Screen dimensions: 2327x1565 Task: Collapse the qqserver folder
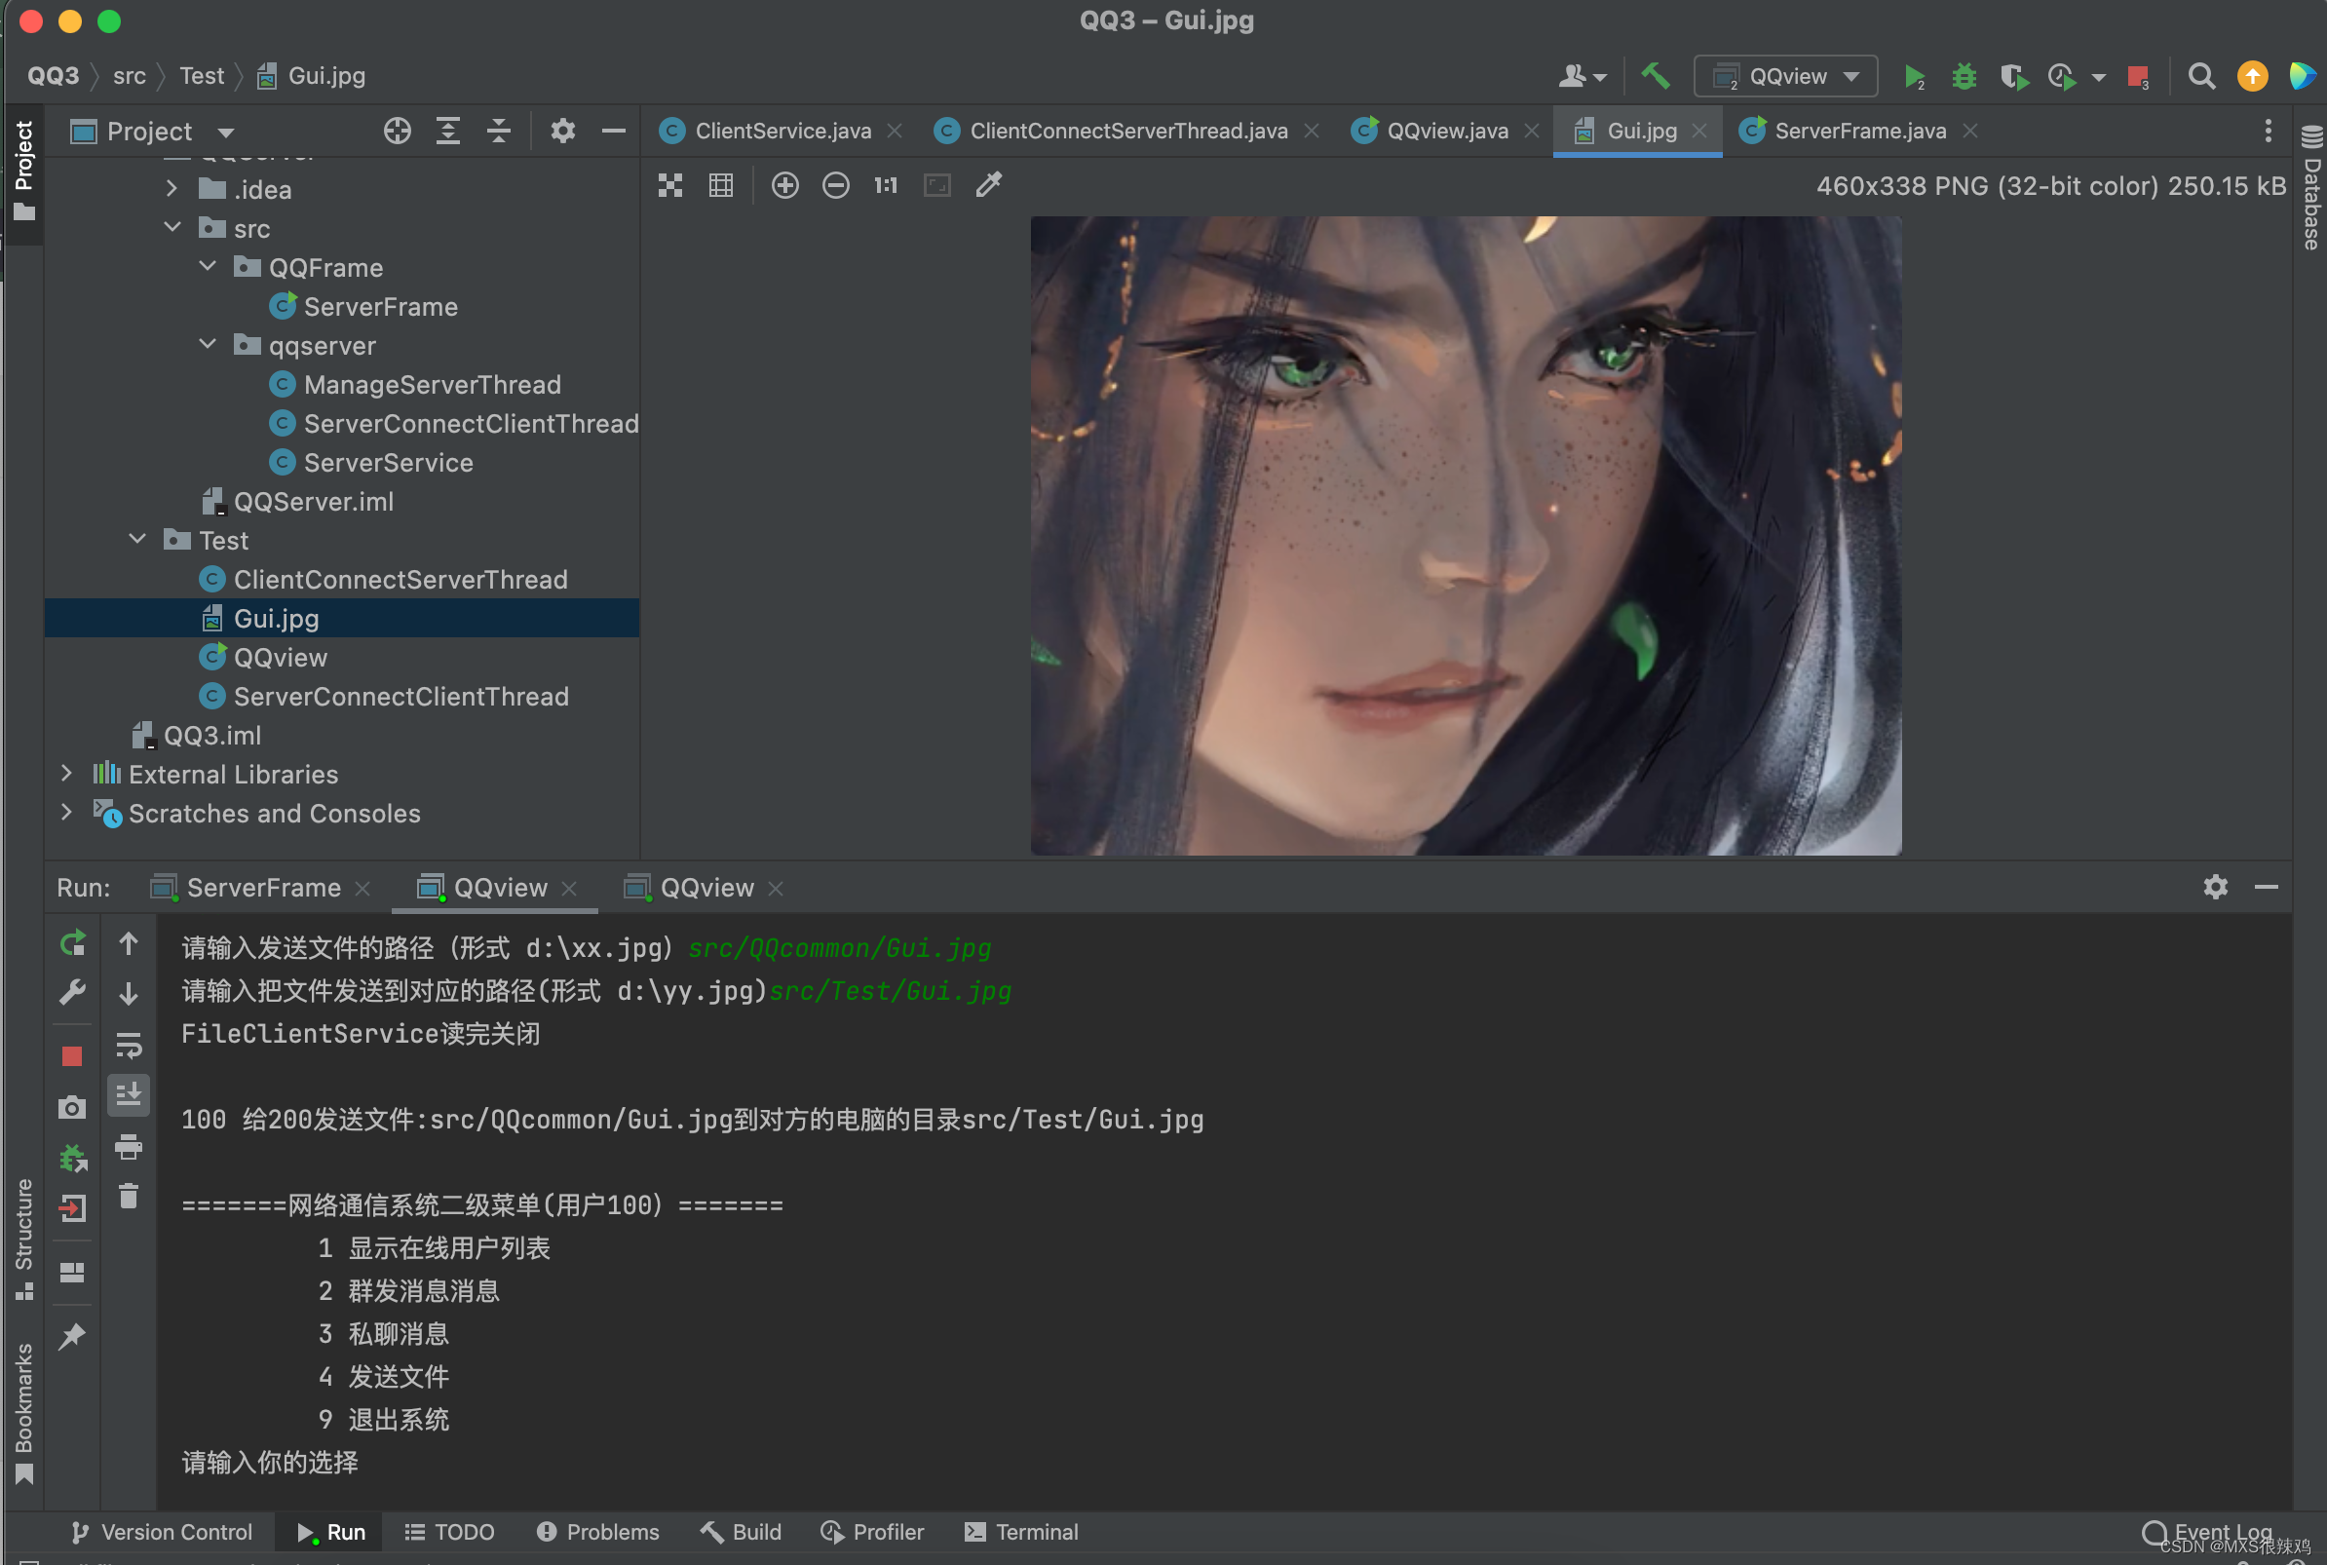(x=209, y=345)
